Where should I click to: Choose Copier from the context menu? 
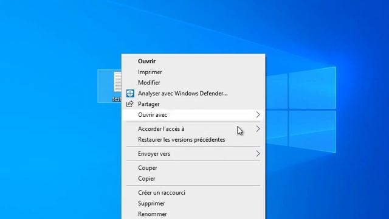pyautogui.click(x=193, y=178)
